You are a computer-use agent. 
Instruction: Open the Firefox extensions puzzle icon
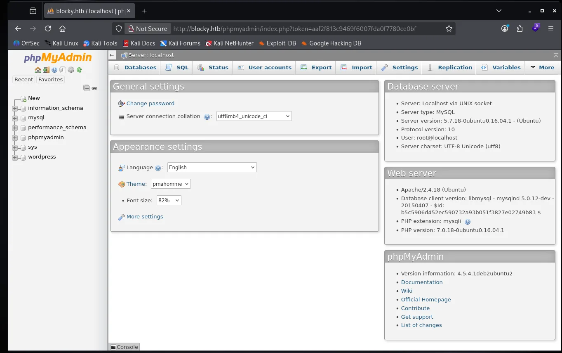(x=520, y=28)
